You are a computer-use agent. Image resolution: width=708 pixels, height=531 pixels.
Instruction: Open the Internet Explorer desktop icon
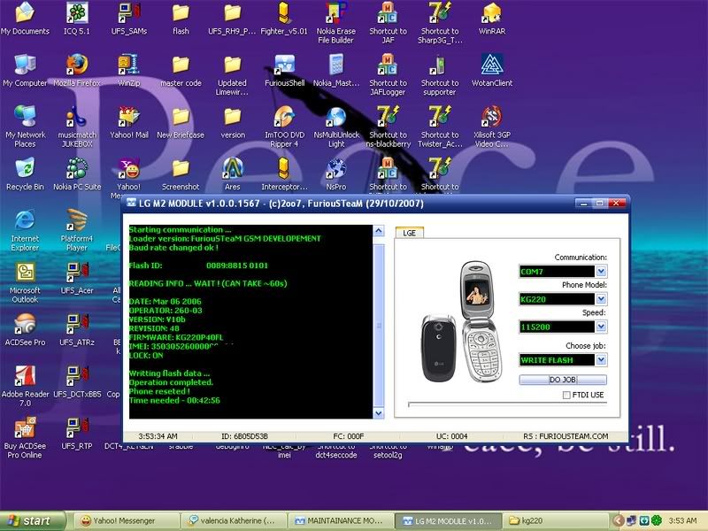pos(25,230)
